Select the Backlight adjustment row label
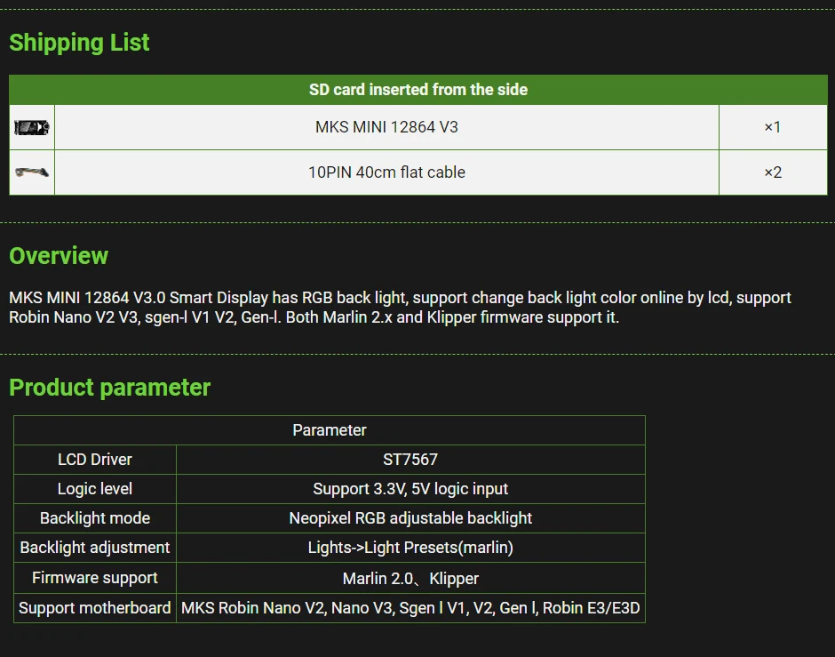This screenshot has height=657, width=835. click(x=95, y=548)
